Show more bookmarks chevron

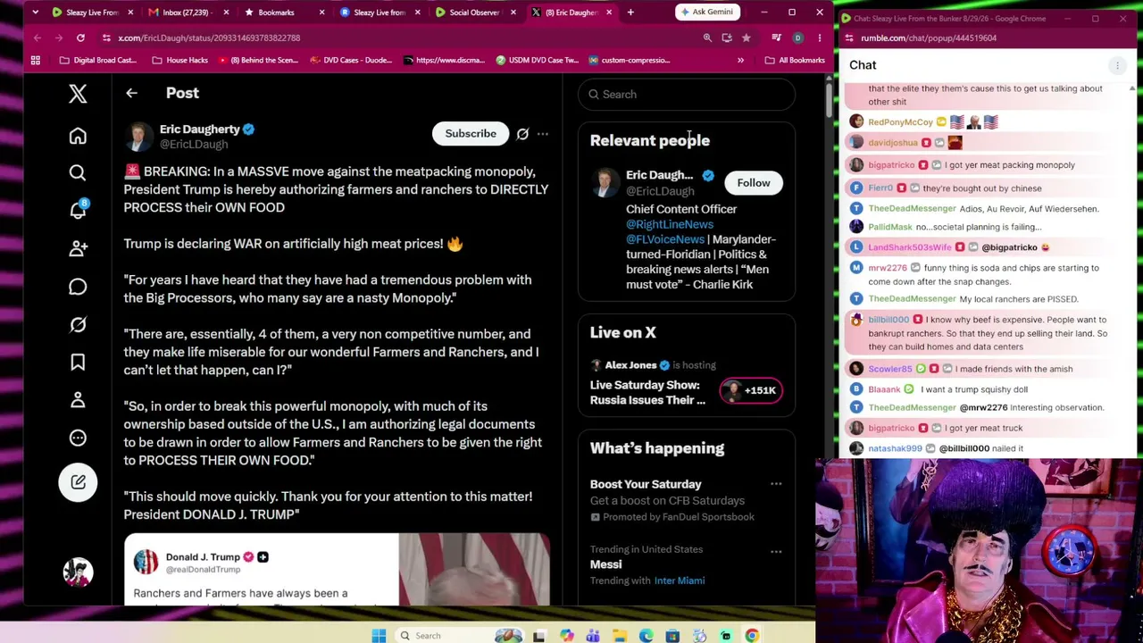(x=740, y=61)
